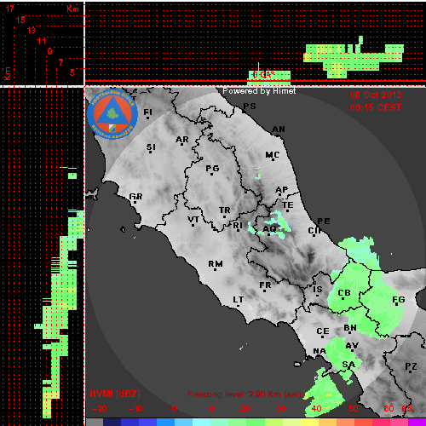Image resolution: width=426 pixels, height=426 pixels.
Task: Click the NA city label
Action: [x=319, y=351]
